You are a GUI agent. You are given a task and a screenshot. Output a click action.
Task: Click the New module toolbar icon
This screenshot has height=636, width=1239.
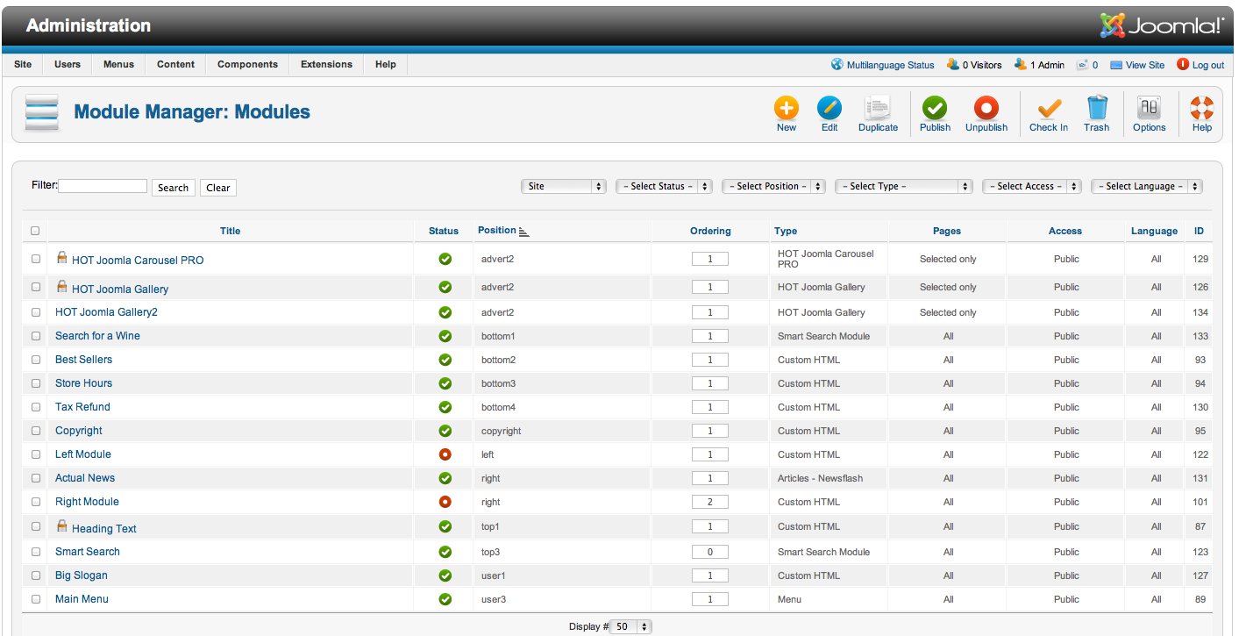pyautogui.click(x=787, y=108)
